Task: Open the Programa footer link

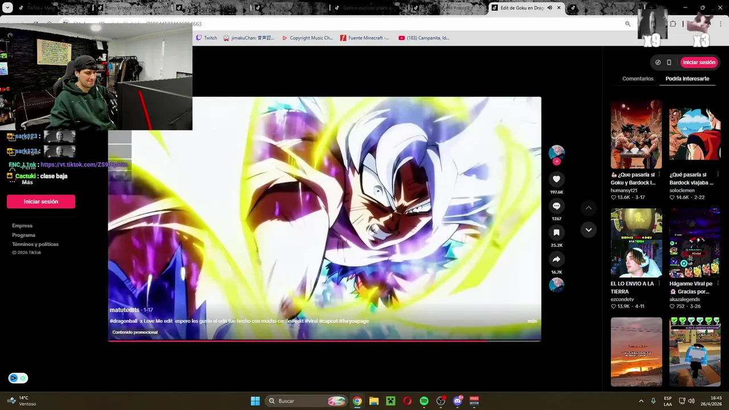Action: click(23, 235)
